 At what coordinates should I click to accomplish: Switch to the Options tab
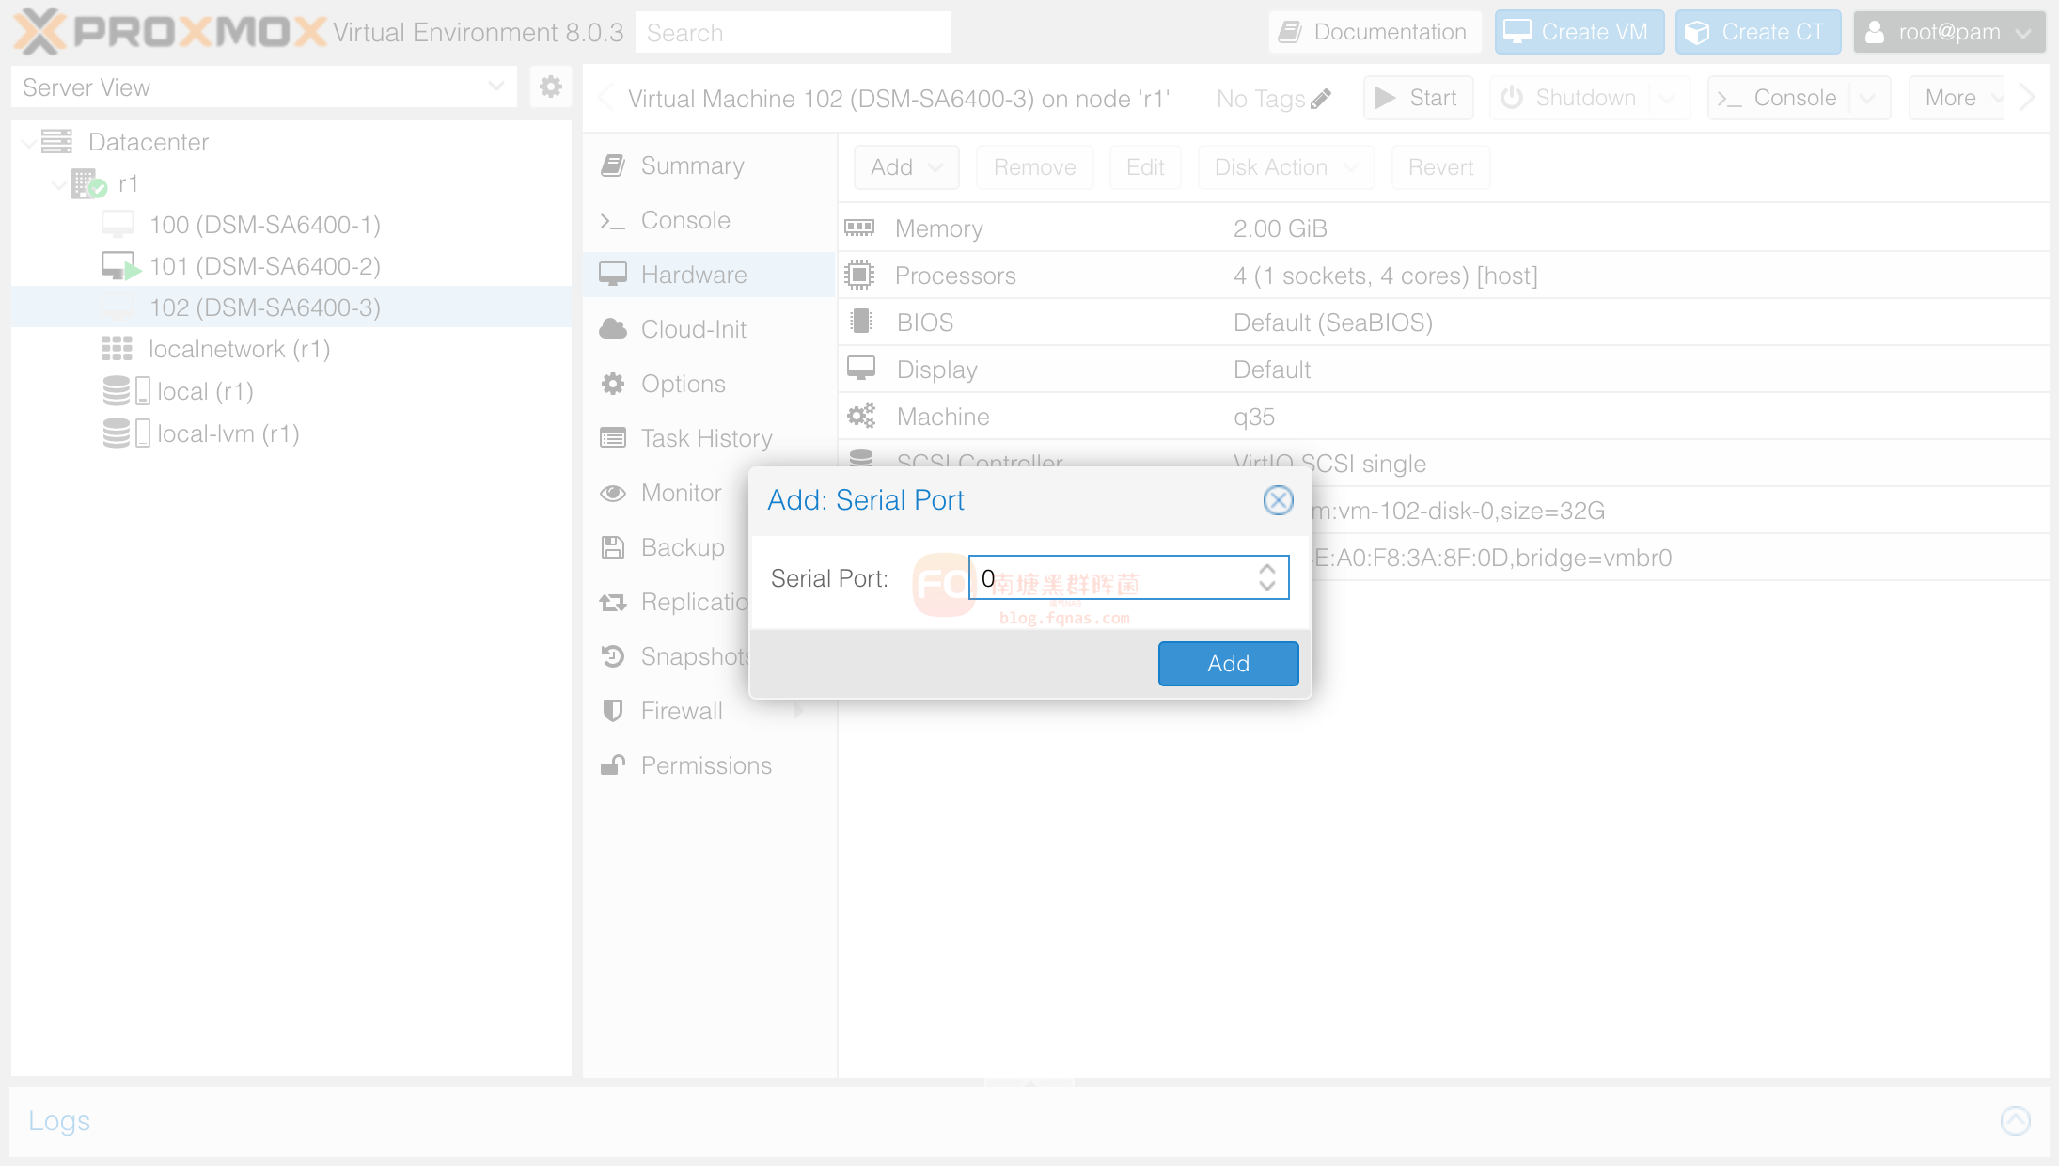[x=683, y=384]
